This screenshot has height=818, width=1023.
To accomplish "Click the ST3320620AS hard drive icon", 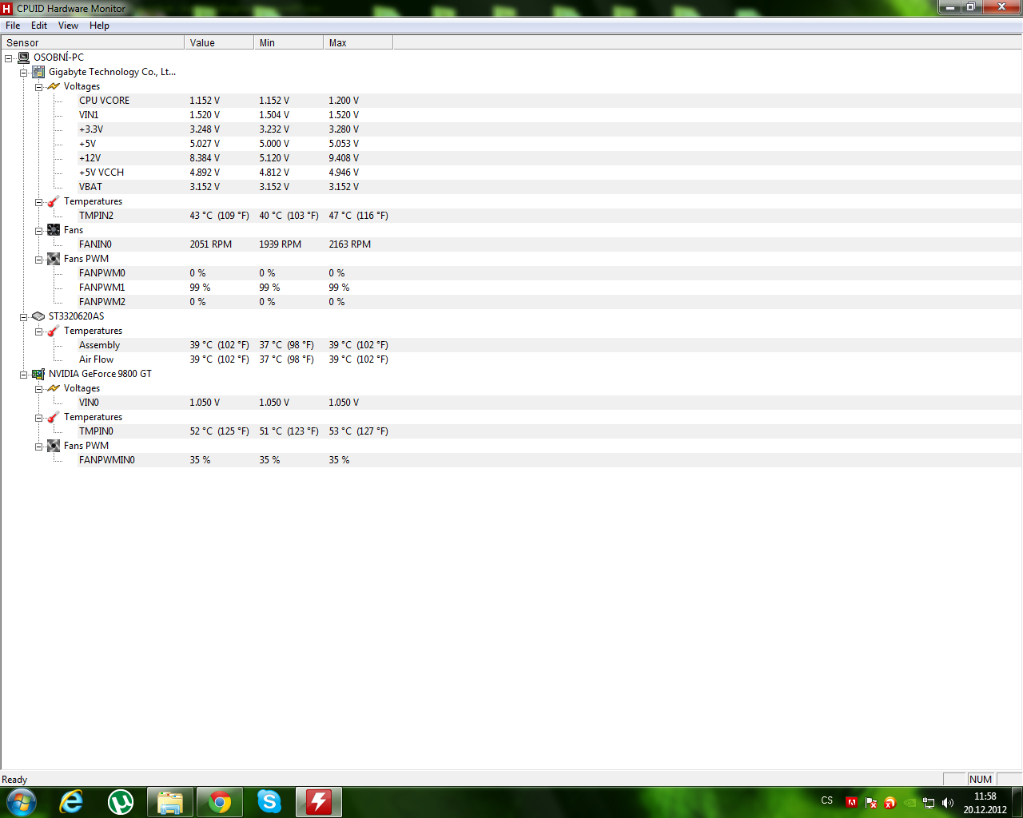I will tap(38, 316).
